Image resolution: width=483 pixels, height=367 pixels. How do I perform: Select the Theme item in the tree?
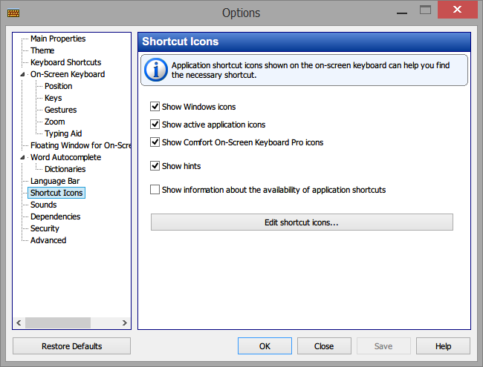tap(42, 50)
